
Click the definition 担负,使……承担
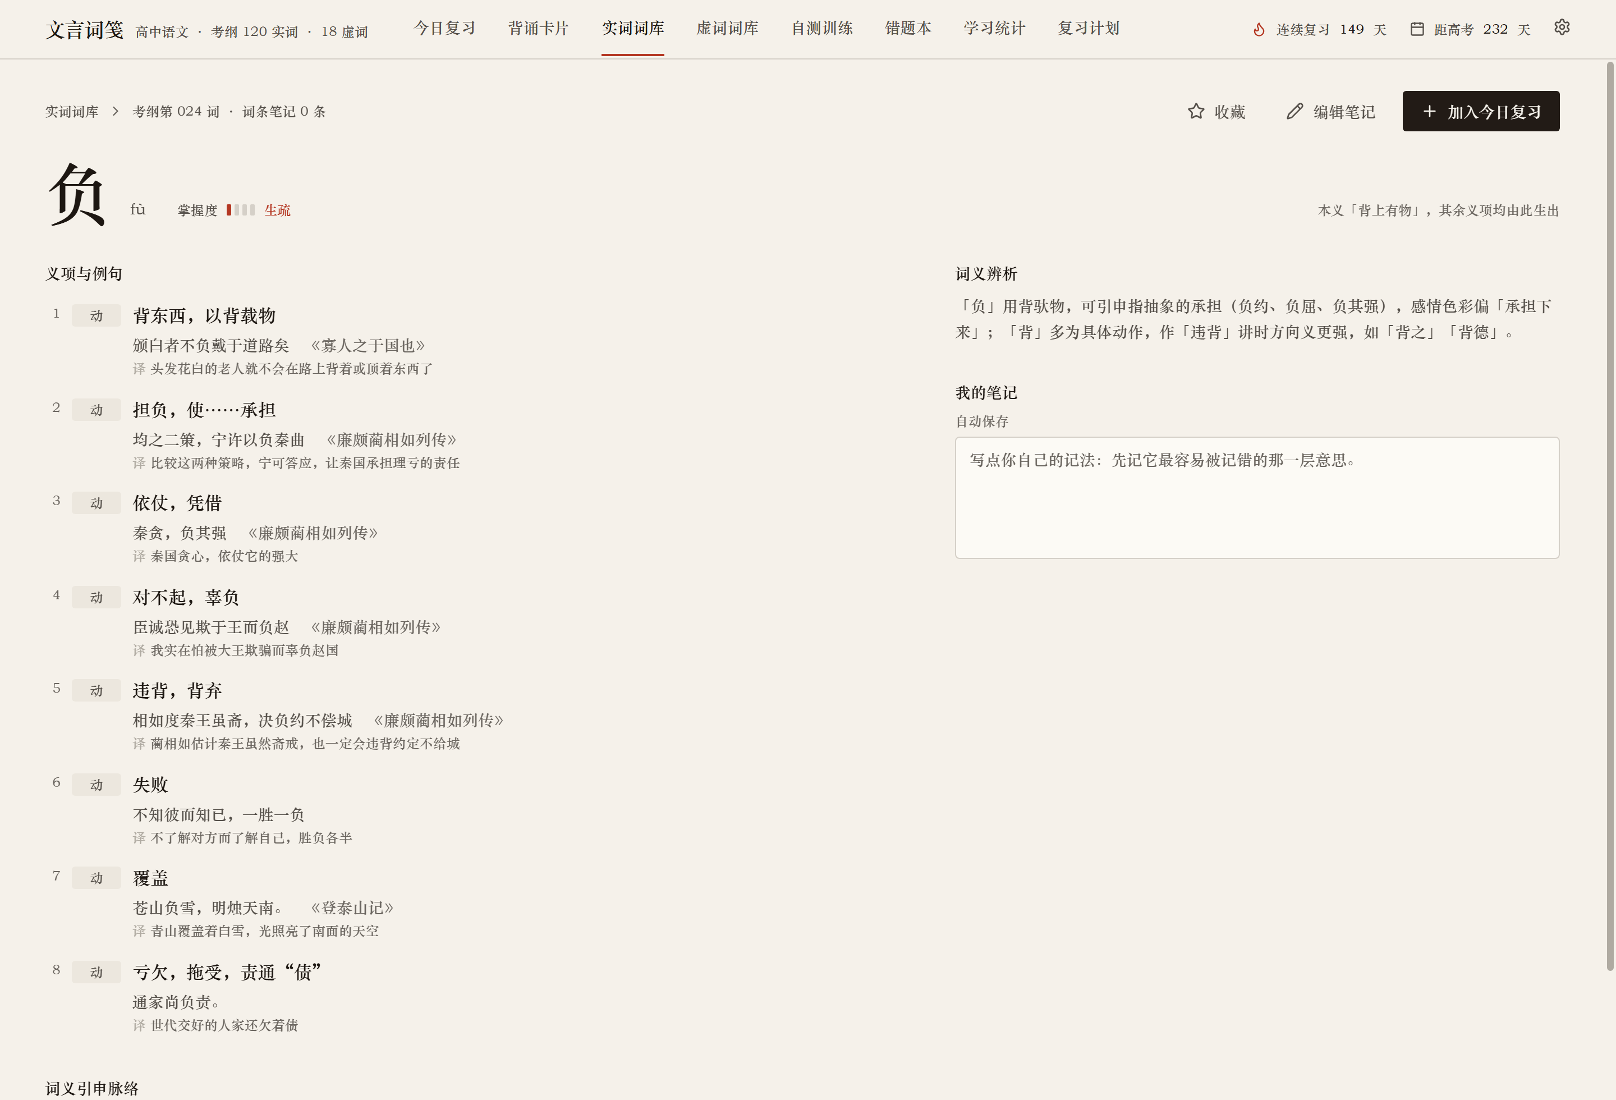click(x=204, y=410)
